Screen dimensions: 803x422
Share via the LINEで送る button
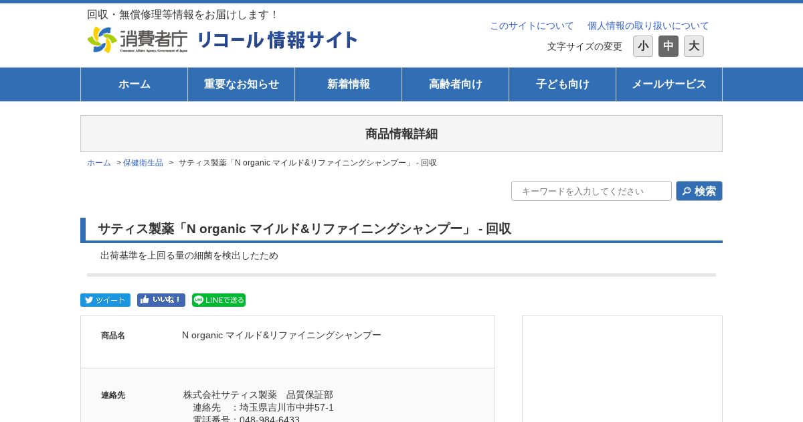219,300
